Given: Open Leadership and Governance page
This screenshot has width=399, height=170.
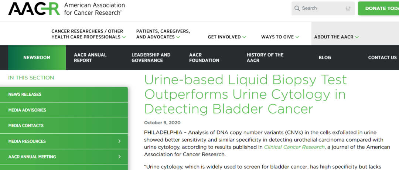Looking at the screenshot, I should [151, 58].
